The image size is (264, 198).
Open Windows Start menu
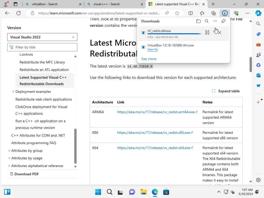[x=98, y=192]
